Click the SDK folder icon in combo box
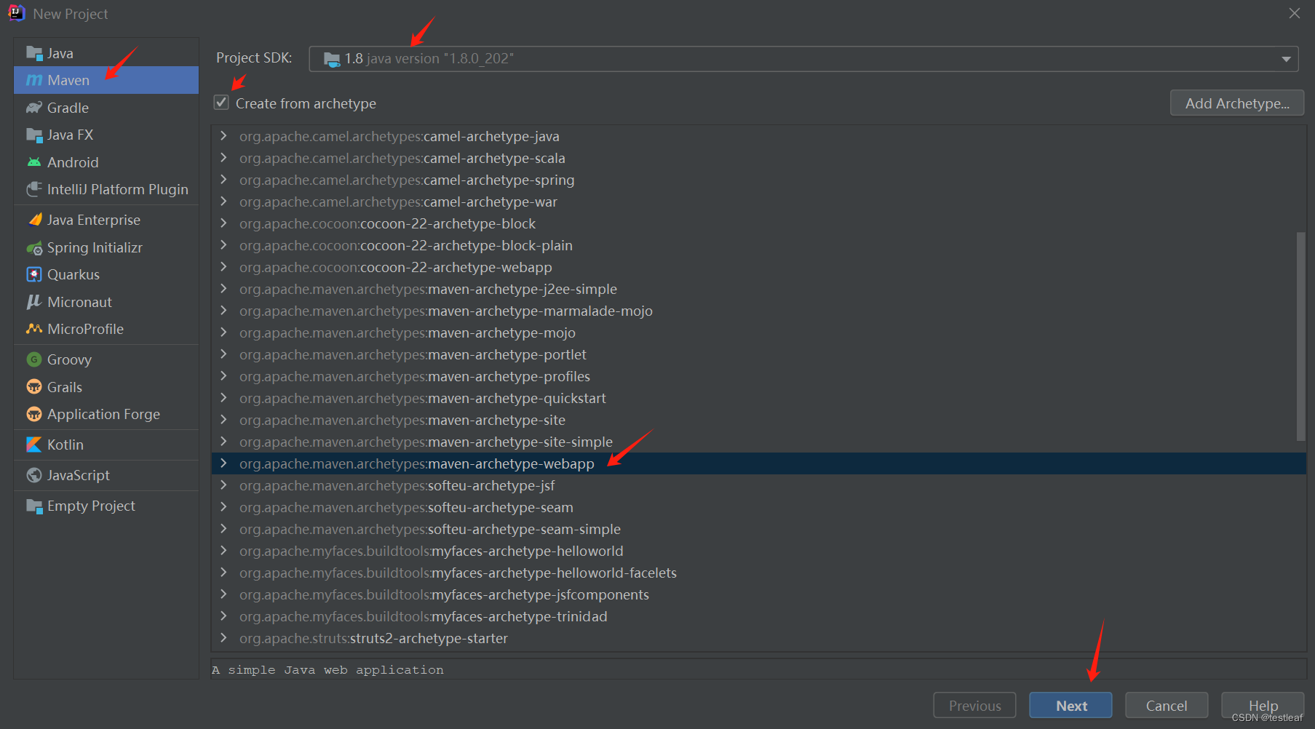1315x729 pixels. pos(332,59)
